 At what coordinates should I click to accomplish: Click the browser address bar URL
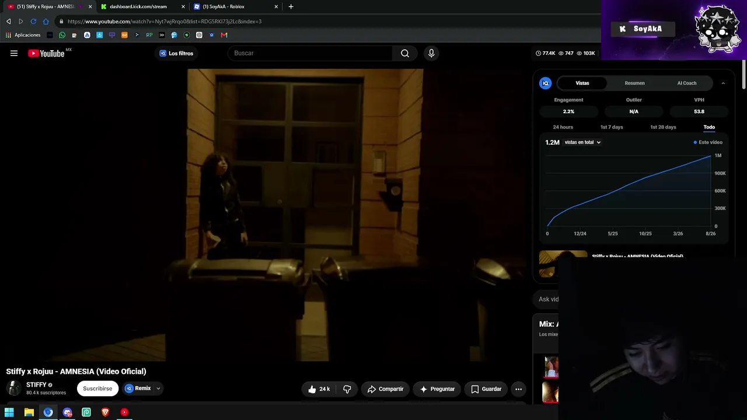(165, 22)
